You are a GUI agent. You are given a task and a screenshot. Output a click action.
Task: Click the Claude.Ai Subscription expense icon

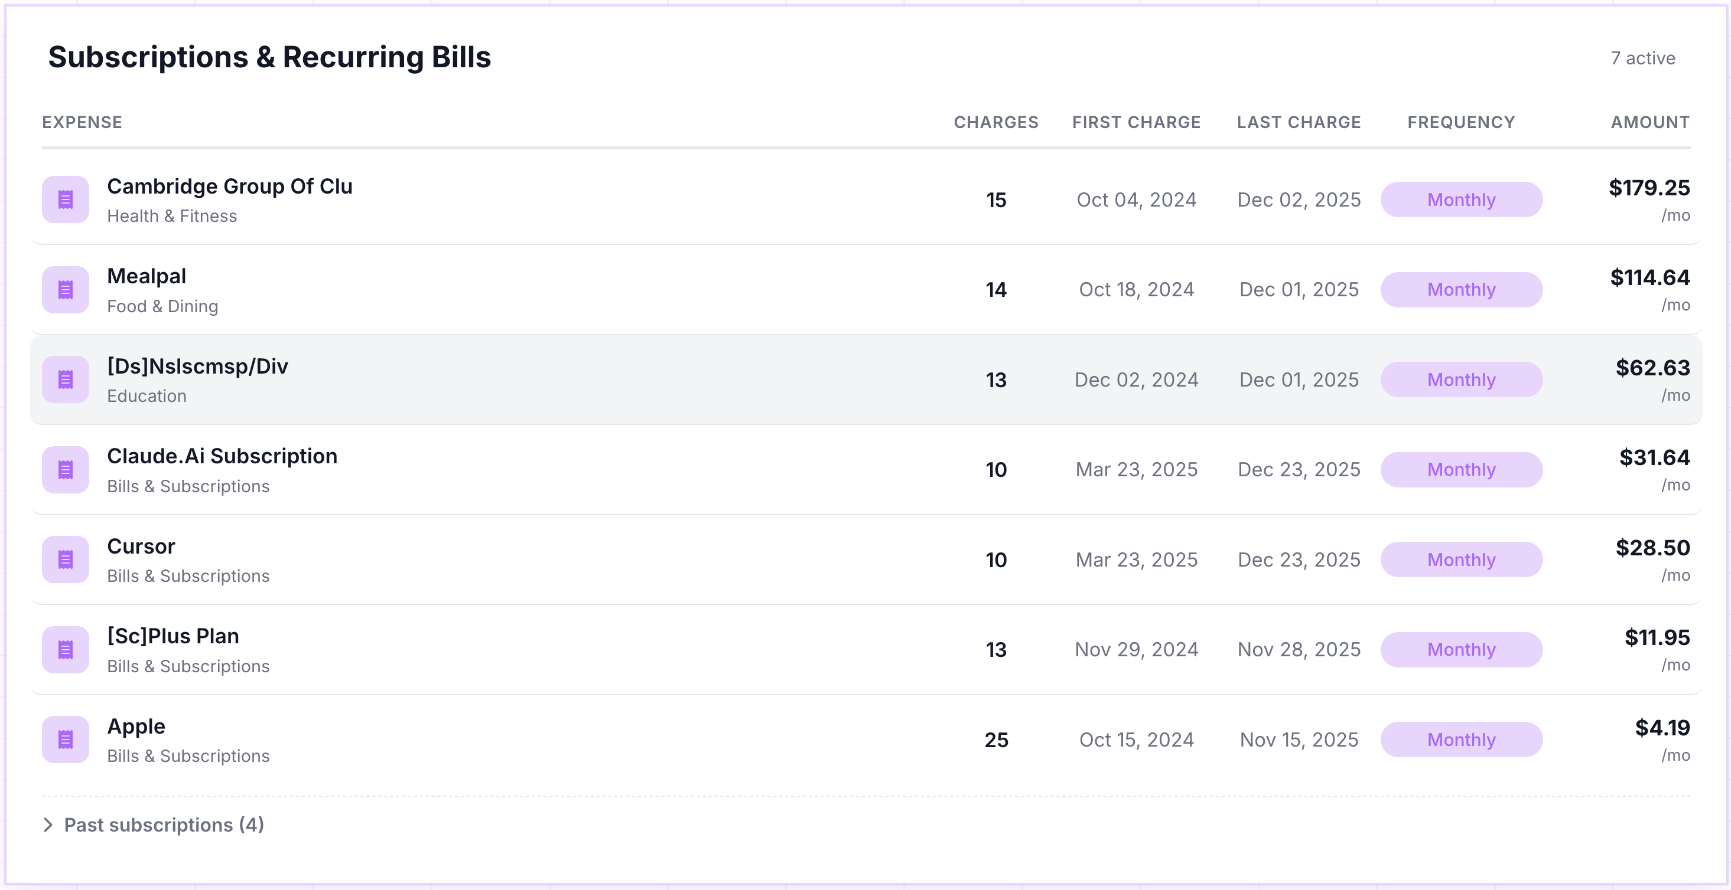pyautogui.click(x=65, y=469)
